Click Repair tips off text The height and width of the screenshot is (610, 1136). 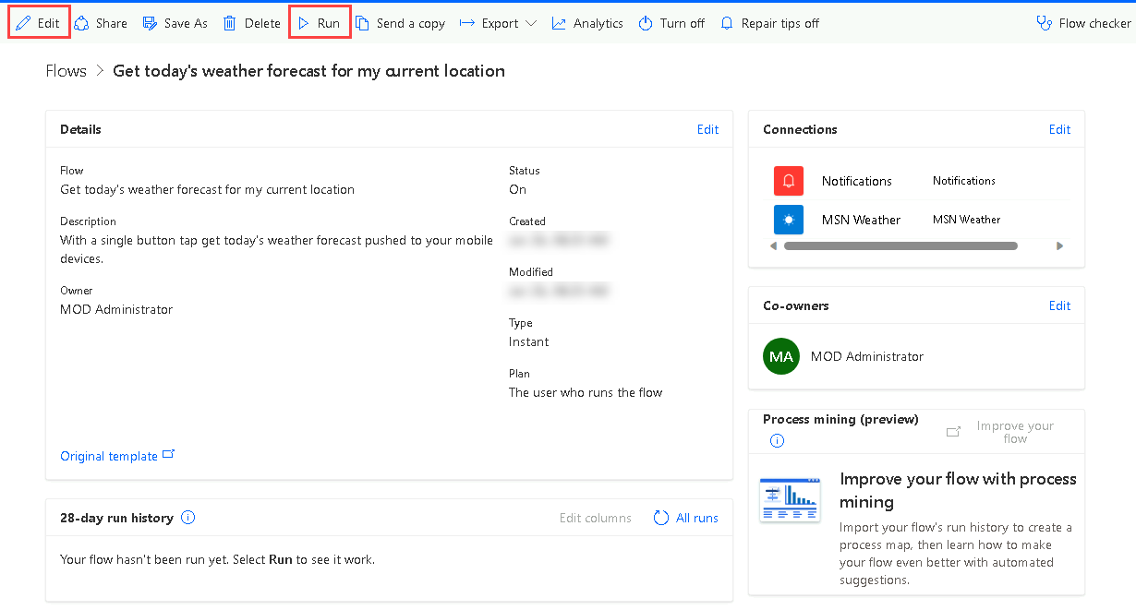click(x=780, y=23)
